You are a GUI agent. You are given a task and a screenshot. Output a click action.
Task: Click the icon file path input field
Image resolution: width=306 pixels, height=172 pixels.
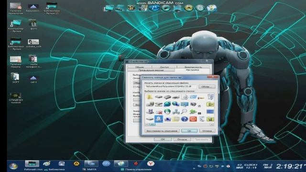coord(171,86)
